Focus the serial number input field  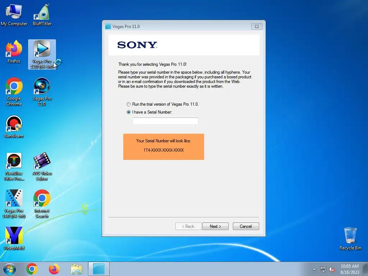pyautogui.click(x=165, y=121)
